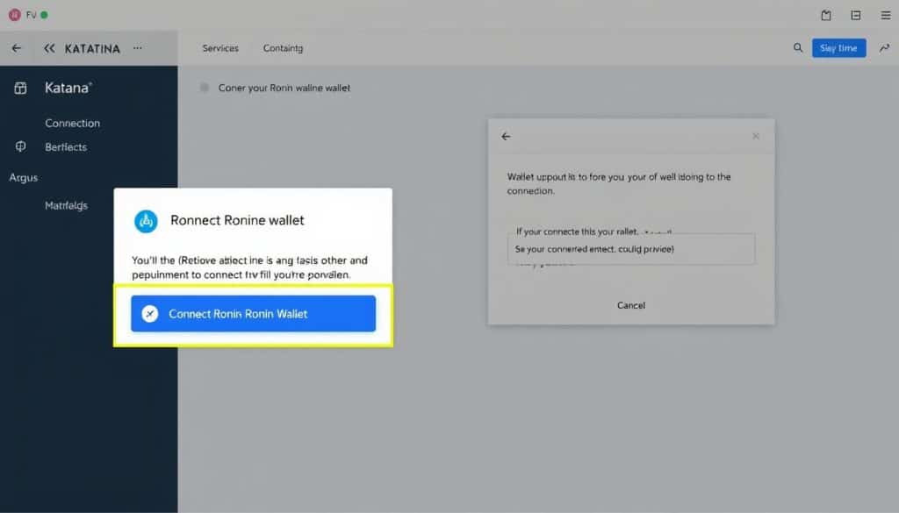Click the icon beside Berflects
The height and width of the screenshot is (513, 899).
click(x=21, y=146)
